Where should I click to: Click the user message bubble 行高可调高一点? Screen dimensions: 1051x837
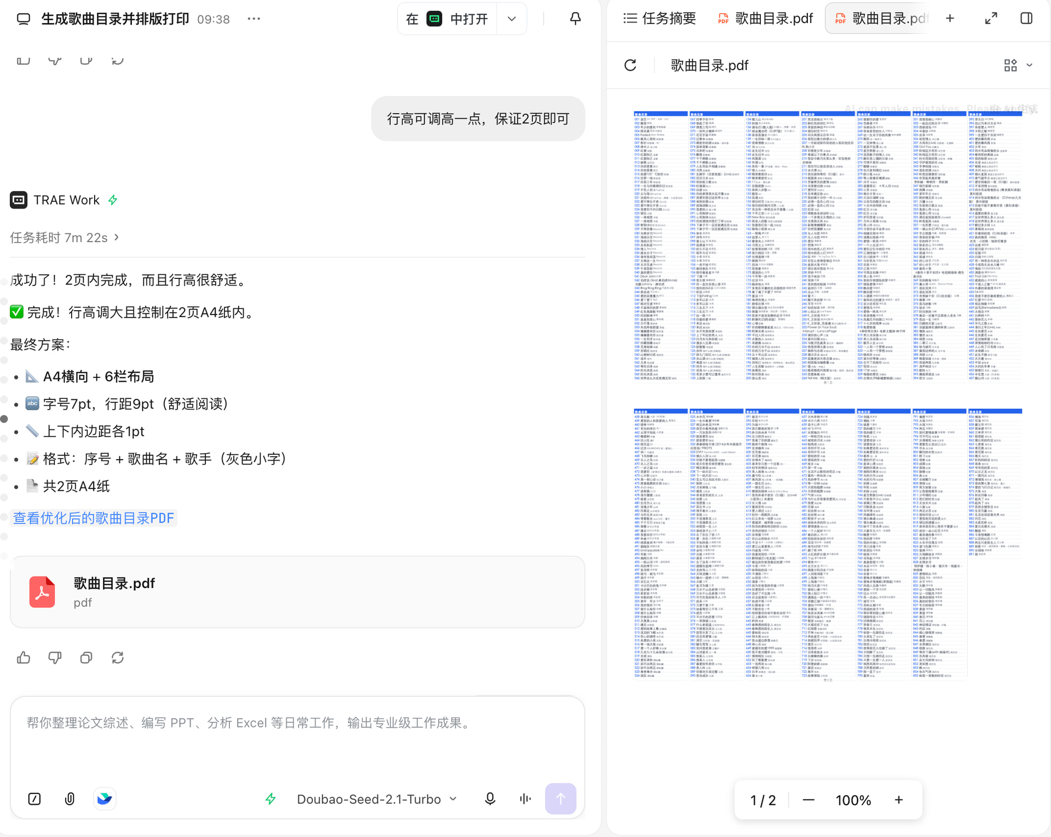click(x=478, y=119)
